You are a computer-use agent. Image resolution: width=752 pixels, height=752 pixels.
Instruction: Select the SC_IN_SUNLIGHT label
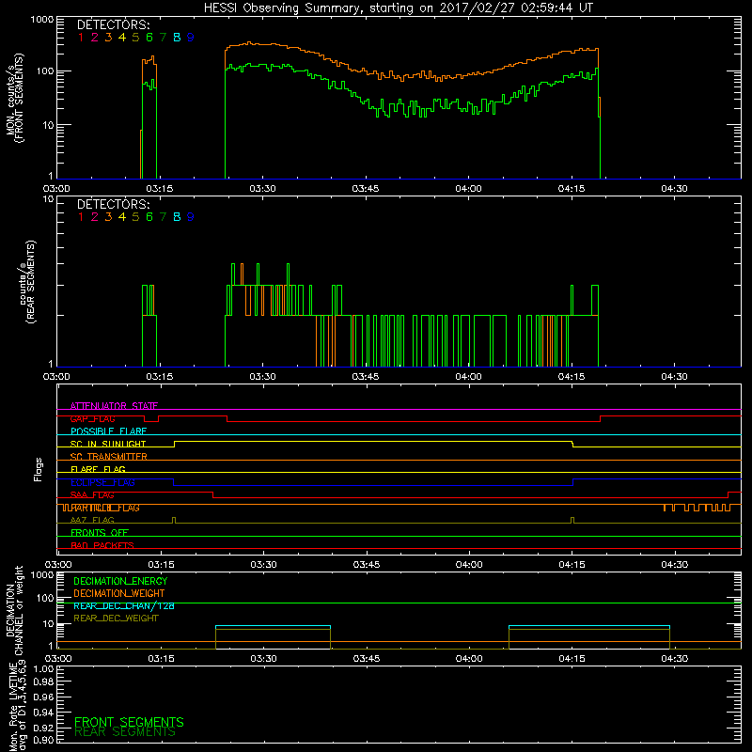click(108, 444)
